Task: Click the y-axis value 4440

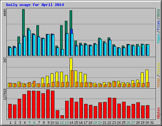Action: click(x=5, y=13)
